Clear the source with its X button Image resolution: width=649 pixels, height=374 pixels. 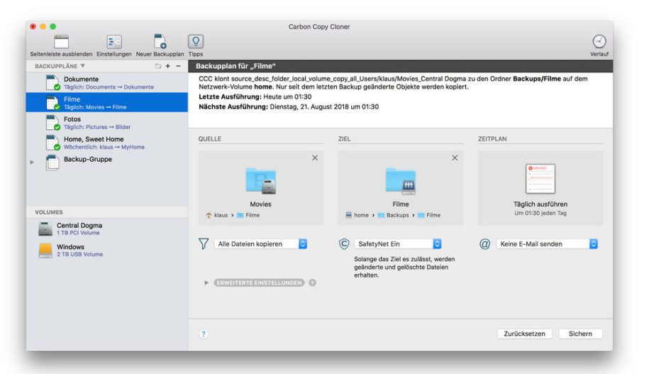(315, 158)
